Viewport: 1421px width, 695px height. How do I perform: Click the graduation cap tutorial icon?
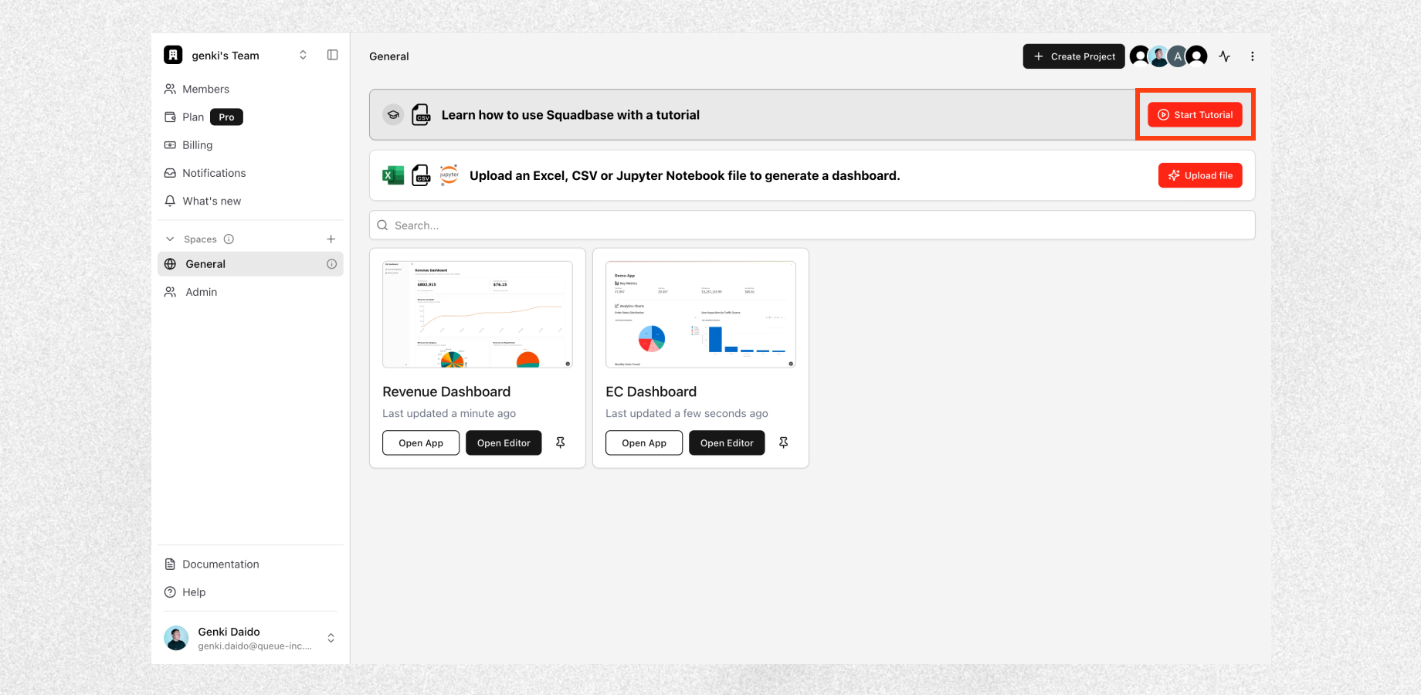[x=393, y=115]
